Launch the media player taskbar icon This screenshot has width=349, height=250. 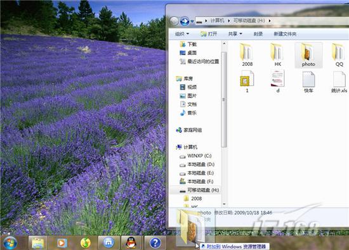pyautogui.click(x=62, y=242)
